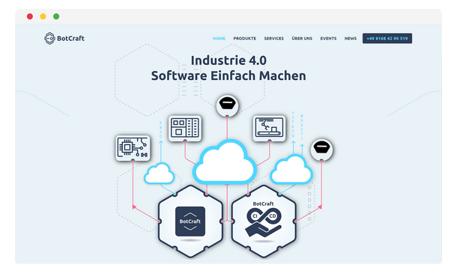Click the yellow window minimize dot
This screenshot has height=279, width=457.
point(43,16)
